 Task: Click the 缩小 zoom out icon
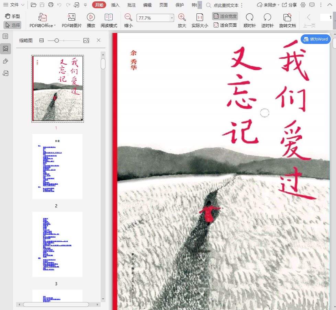[128, 21]
